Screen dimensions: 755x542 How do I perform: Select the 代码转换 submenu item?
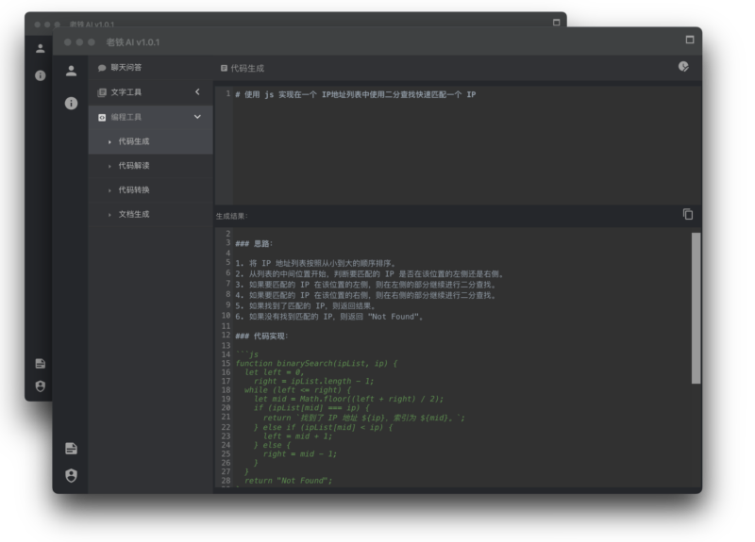click(133, 190)
